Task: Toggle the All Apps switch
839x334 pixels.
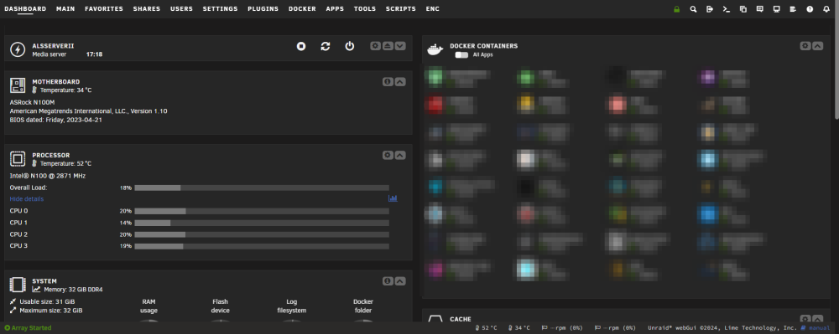Action: point(461,55)
